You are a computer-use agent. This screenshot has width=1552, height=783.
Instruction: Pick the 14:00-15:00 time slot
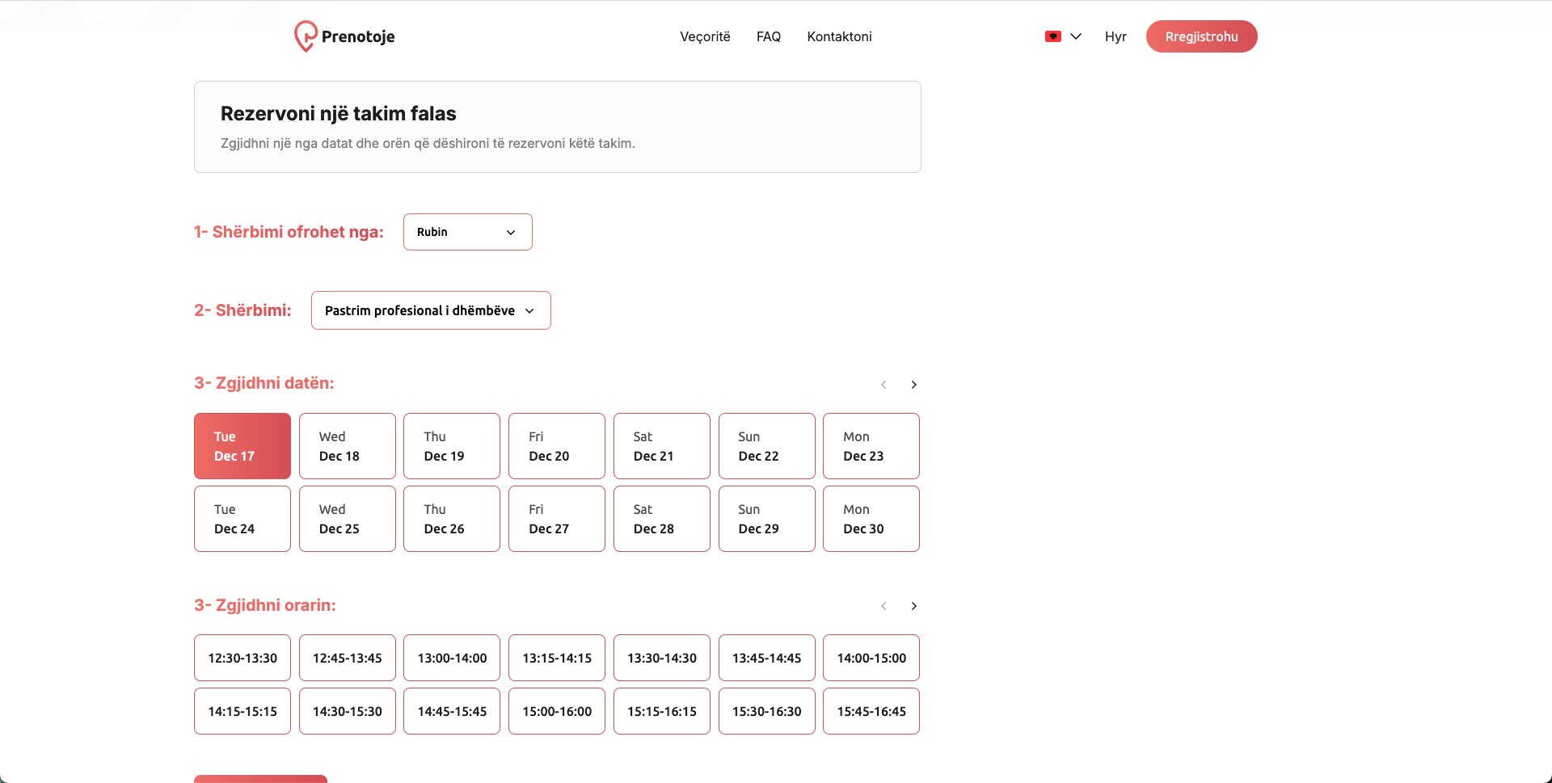click(871, 658)
